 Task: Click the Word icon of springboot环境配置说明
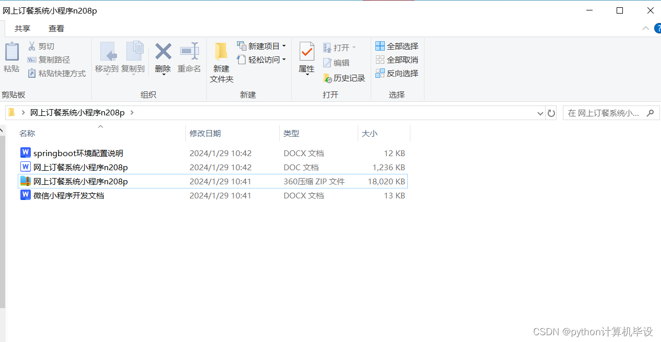pyautogui.click(x=26, y=152)
